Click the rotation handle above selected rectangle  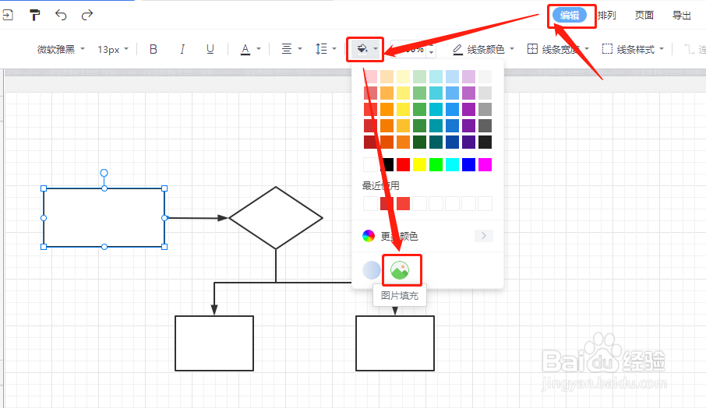(104, 173)
